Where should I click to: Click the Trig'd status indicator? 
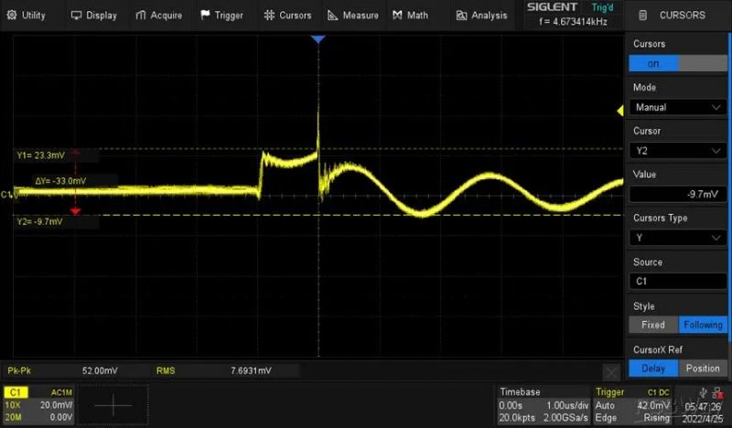[x=602, y=7]
